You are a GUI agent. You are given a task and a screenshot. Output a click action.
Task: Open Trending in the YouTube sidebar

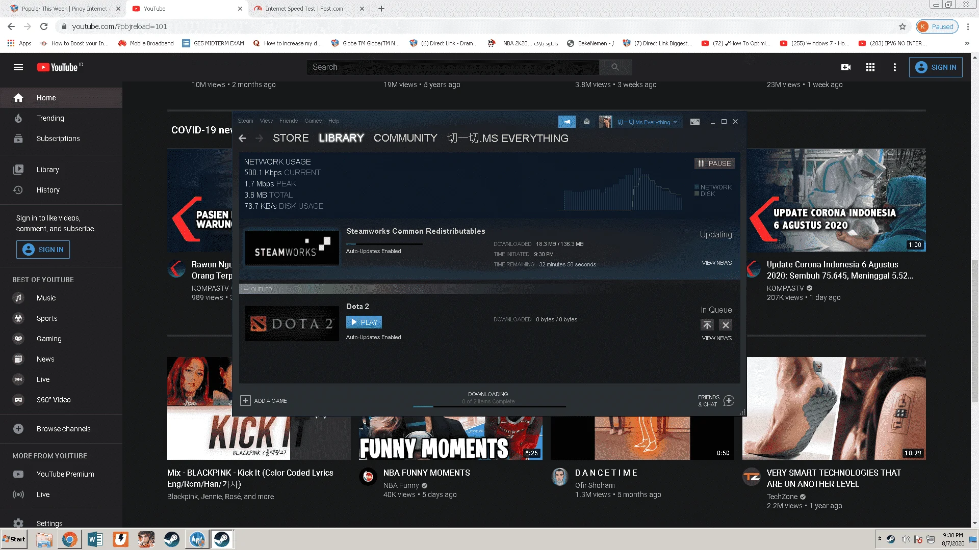coord(61,118)
